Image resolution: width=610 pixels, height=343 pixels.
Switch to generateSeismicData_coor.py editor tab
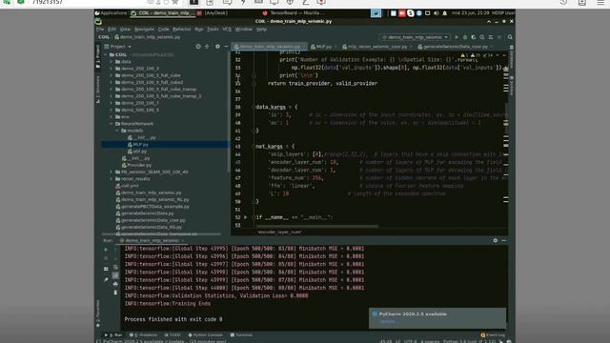tap(456, 47)
